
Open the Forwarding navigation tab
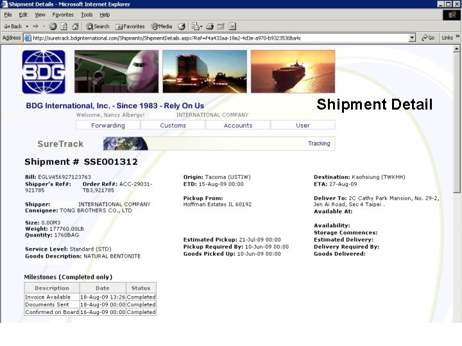point(108,125)
